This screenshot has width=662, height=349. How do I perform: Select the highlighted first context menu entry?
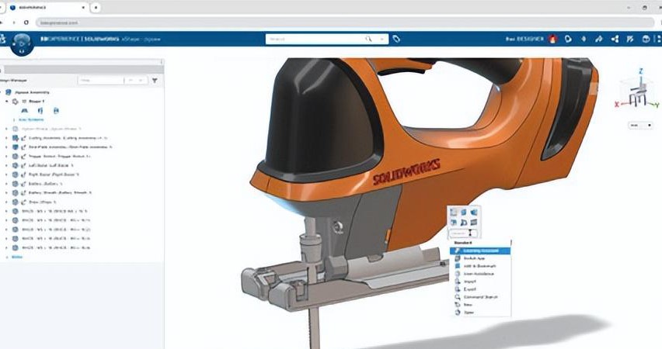[480, 251]
